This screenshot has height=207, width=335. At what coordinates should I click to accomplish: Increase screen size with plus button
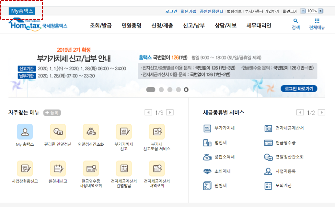pyautogui.click(x=320, y=11)
